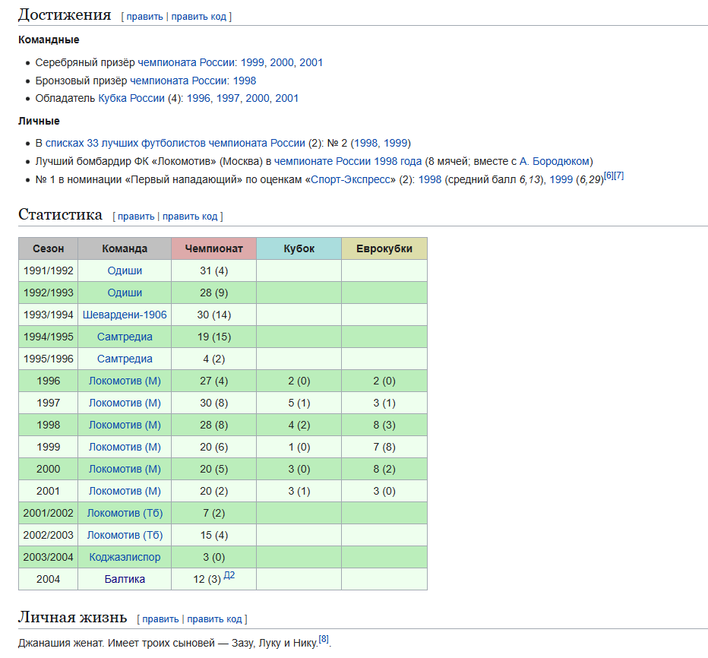Click the 'Командные' subheading
This screenshot has height=658, width=708.
point(49,40)
